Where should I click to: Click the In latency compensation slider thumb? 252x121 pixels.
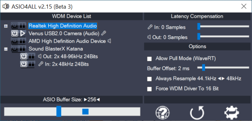click(199, 26)
